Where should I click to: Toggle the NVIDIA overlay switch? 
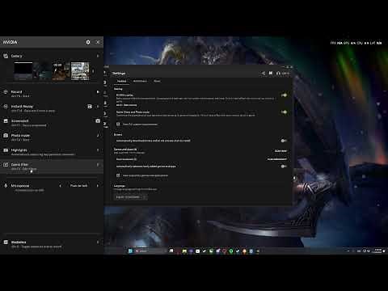[284, 95]
